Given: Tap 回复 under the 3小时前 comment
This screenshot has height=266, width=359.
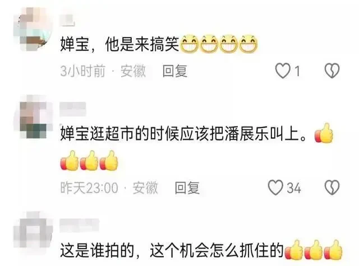Looking at the screenshot, I should point(175,71).
